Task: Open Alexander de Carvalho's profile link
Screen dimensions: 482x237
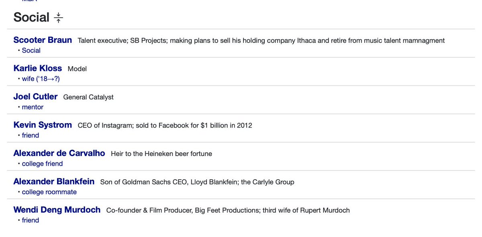Action: point(59,153)
